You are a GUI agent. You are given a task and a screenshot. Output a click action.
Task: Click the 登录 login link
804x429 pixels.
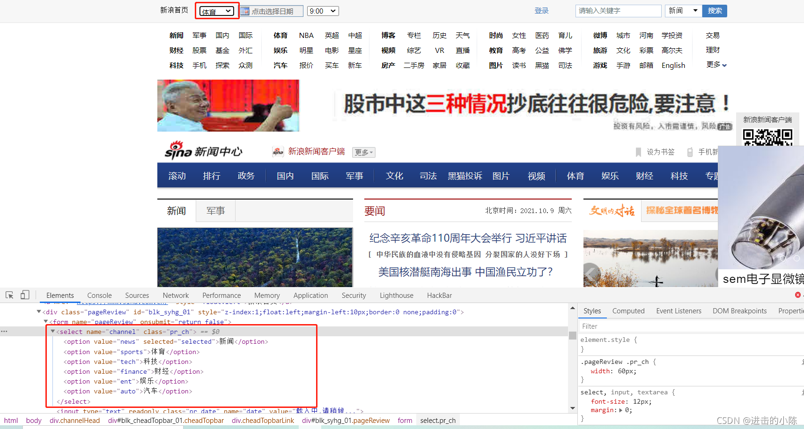tap(541, 10)
